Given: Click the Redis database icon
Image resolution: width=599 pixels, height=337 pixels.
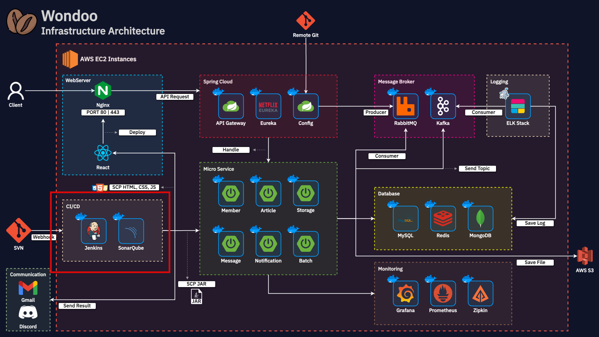Looking at the screenshot, I should [x=443, y=219].
